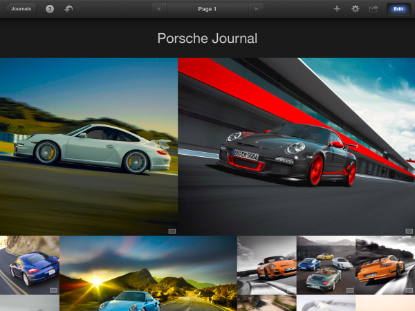This screenshot has height=311, width=415.
Task: Open the silver Porsche side-view photo
Action: (89, 147)
